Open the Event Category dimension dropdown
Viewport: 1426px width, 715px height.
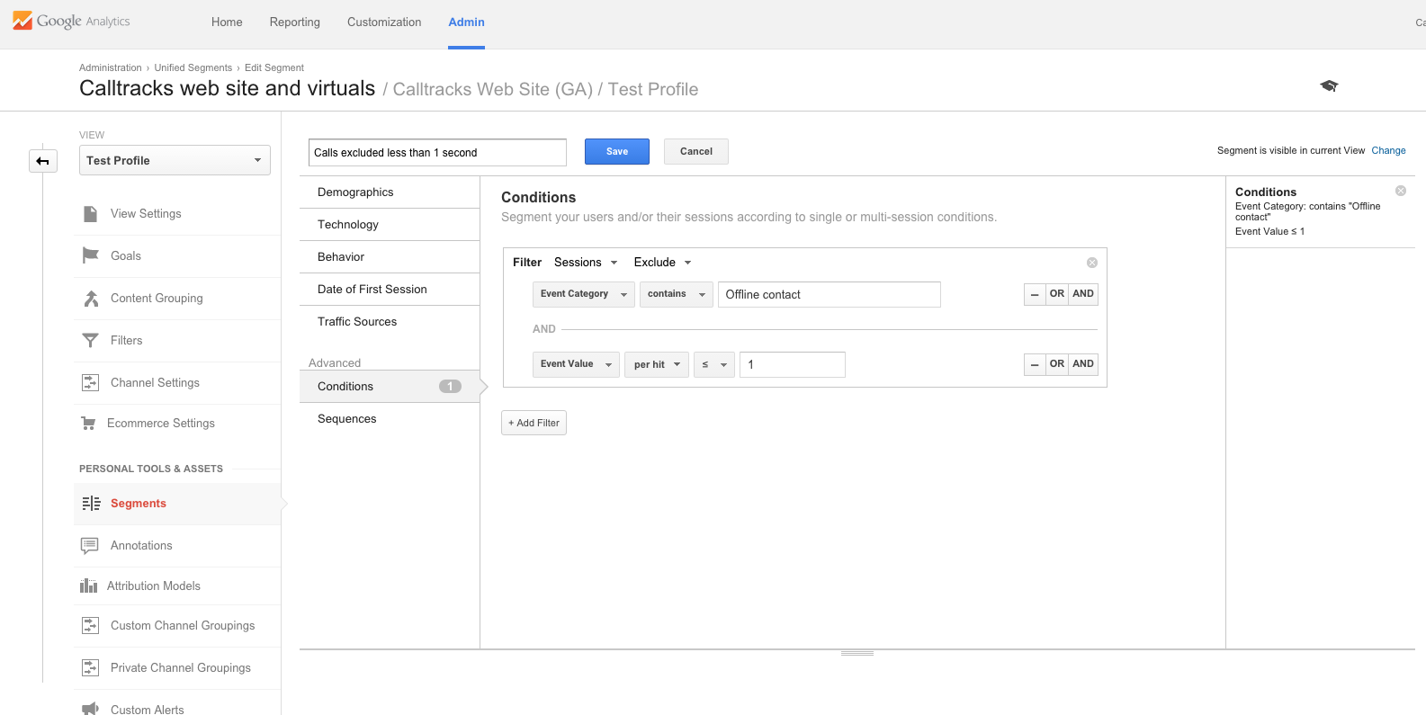584,294
